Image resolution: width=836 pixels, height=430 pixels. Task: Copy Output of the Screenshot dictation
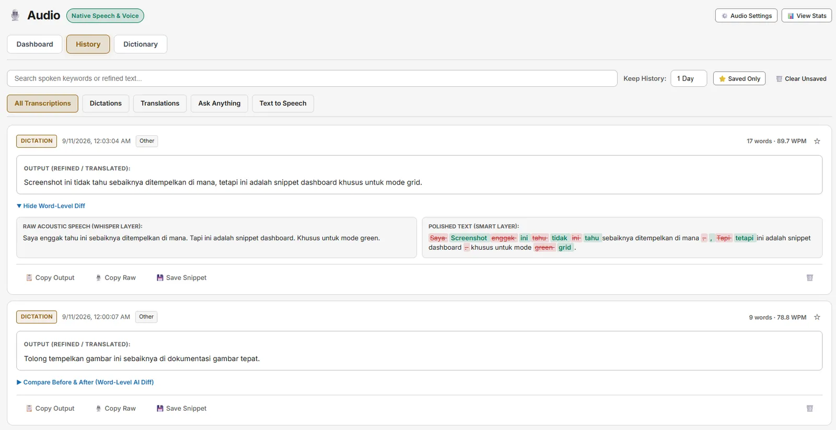tap(50, 278)
